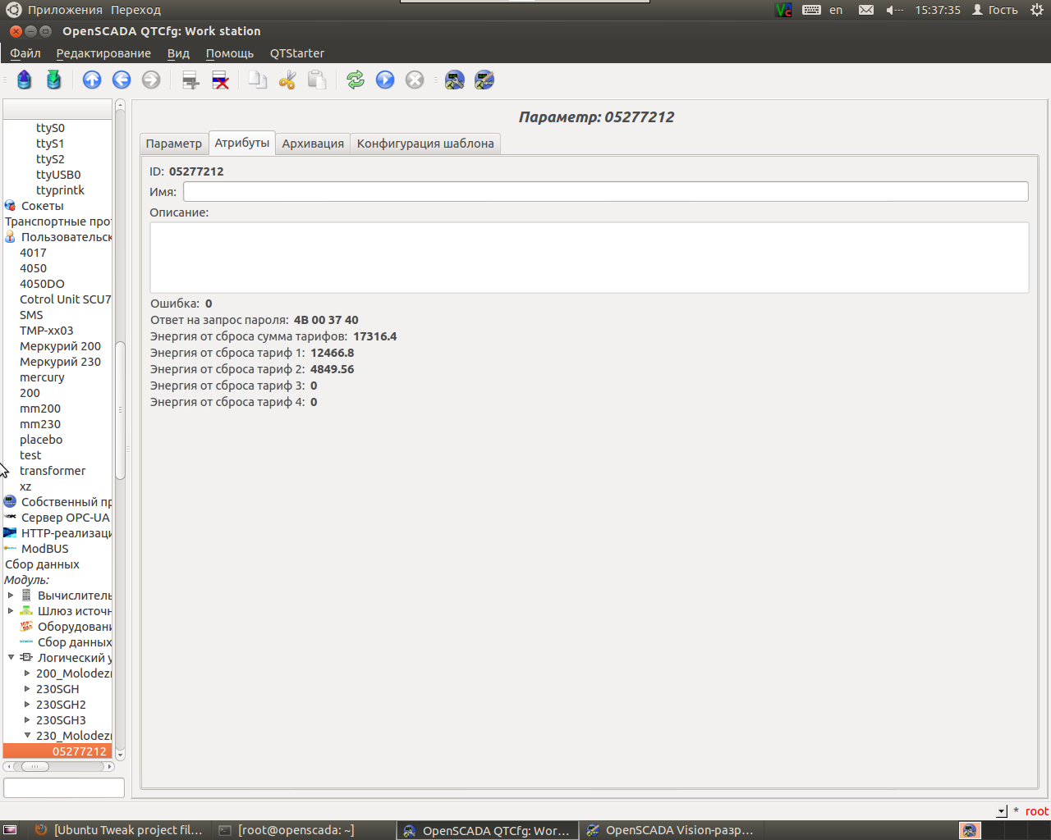Click the Шлюз источников icon
Image resolution: width=1051 pixels, height=840 pixels.
(26, 611)
